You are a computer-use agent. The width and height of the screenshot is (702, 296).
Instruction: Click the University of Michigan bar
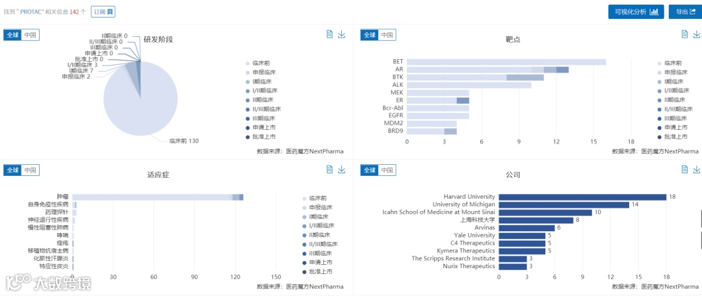click(564, 204)
